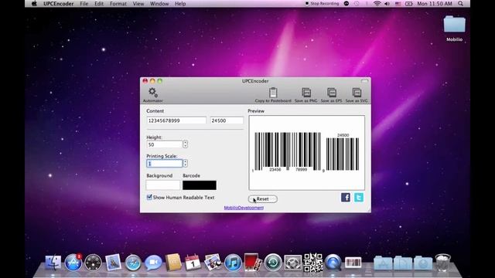Image resolution: width=495 pixels, height=278 pixels.
Task: Open Window menu
Action: click(159, 4)
